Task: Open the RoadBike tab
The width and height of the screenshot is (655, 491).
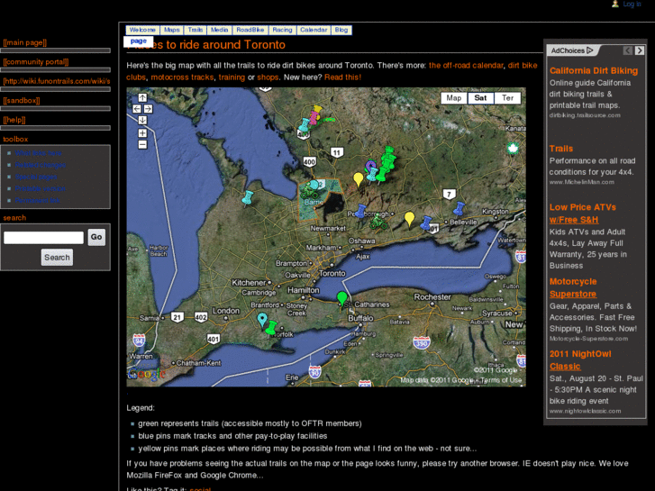Action: (x=250, y=30)
